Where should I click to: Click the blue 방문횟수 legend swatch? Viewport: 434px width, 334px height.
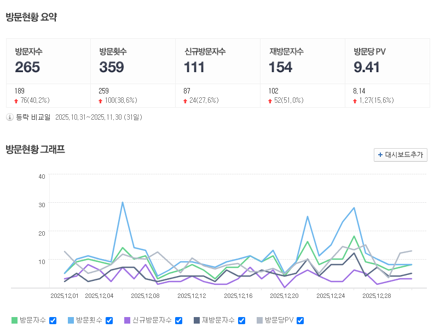pyautogui.click(x=71, y=320)
